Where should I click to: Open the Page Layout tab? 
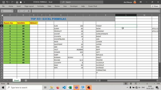click(x=29, y=6)
